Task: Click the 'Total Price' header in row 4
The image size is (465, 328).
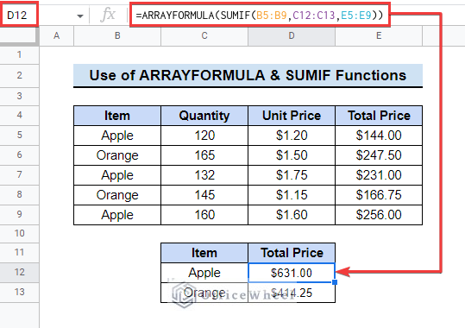Action: tap(379, 116)
